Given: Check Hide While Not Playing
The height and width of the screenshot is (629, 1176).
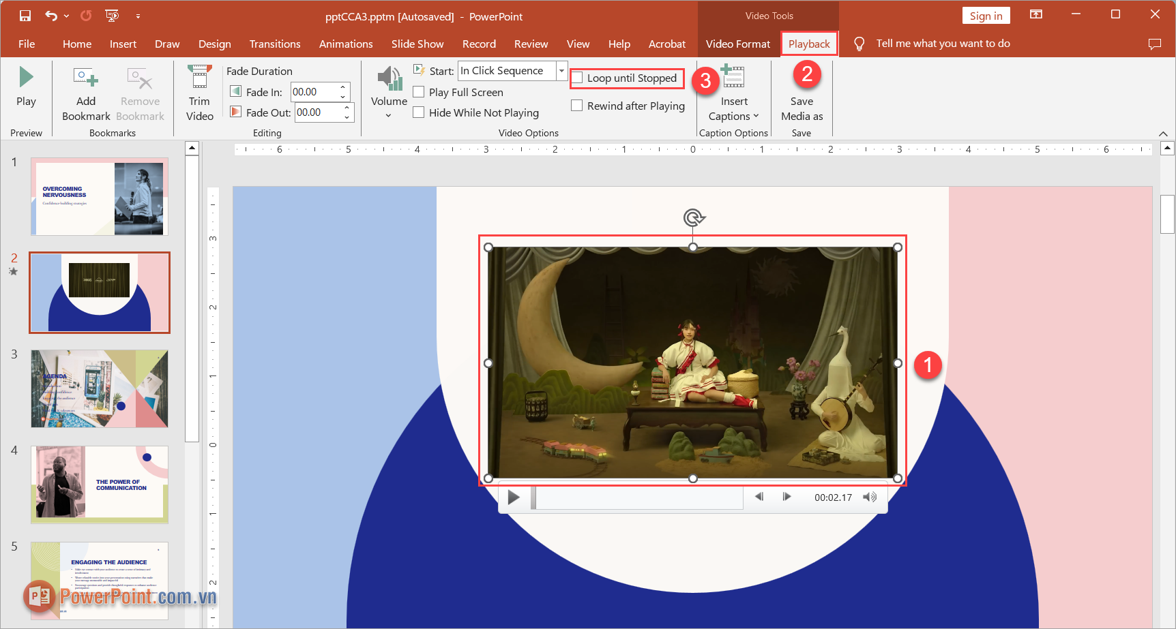Looking at the screenshot, I should point(419,112).
